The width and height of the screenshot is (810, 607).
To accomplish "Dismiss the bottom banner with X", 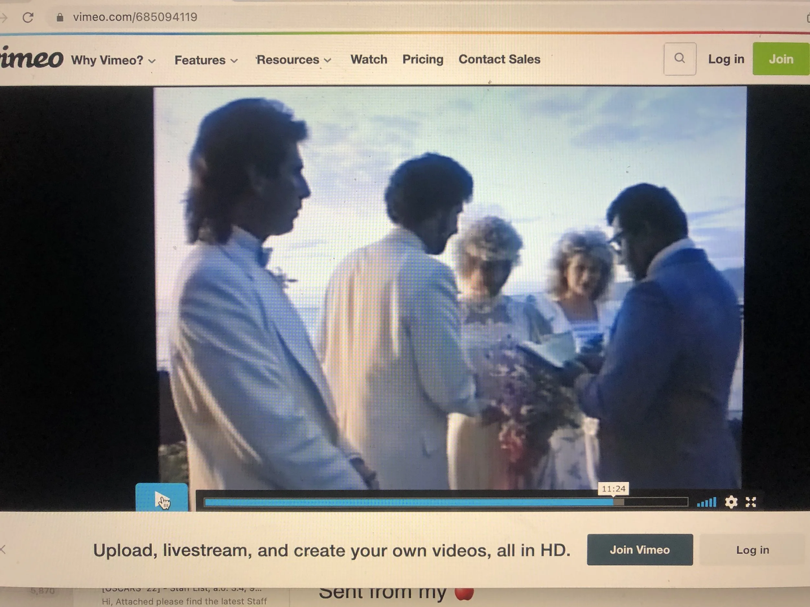I will 3,549.
